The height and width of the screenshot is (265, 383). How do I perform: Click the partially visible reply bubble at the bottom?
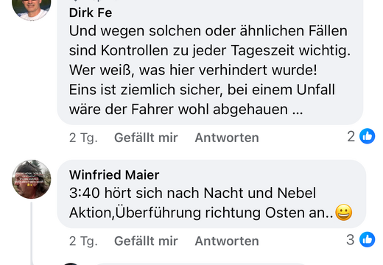point(201,264)
